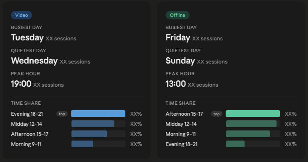This screenshot has height=162, width=308.
Task: Select the Offline Evening 18–21 bar
Action: pyautogui.click(x=235, y=144)
